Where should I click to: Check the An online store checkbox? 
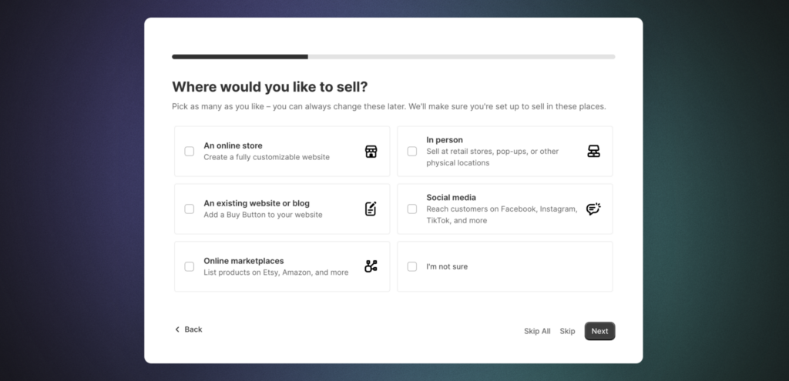190,151
